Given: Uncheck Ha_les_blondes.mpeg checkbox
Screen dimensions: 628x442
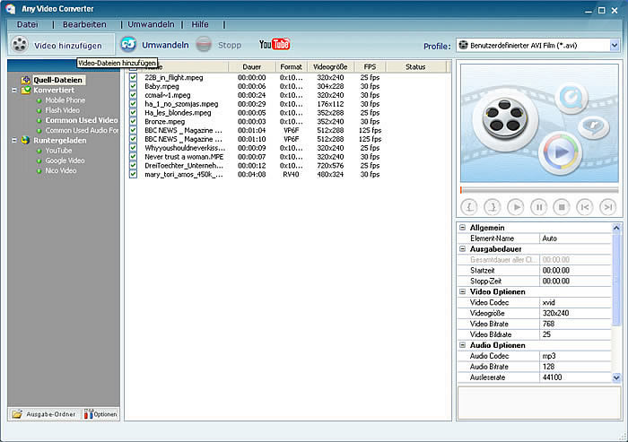Looking at the screenshot, I should point(133,112).
